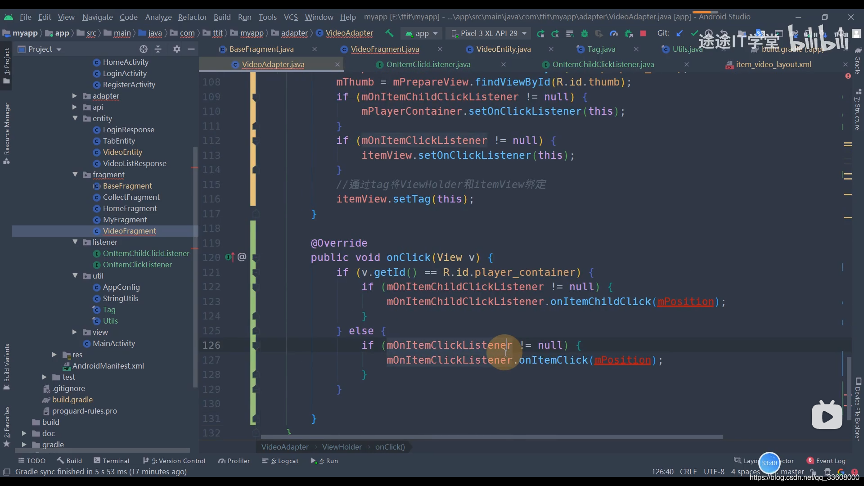The width and height of the screenshot is (864, 486).
Task: Toggle the Device File Explorer panel
Action: click(858, 409)
